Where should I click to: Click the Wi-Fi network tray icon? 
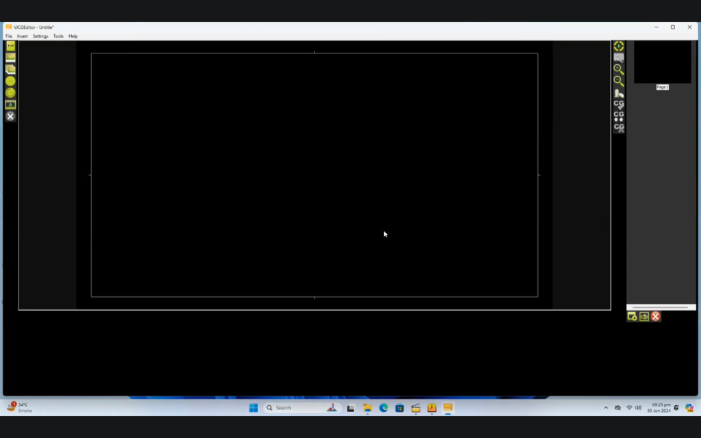pos(629,408)
